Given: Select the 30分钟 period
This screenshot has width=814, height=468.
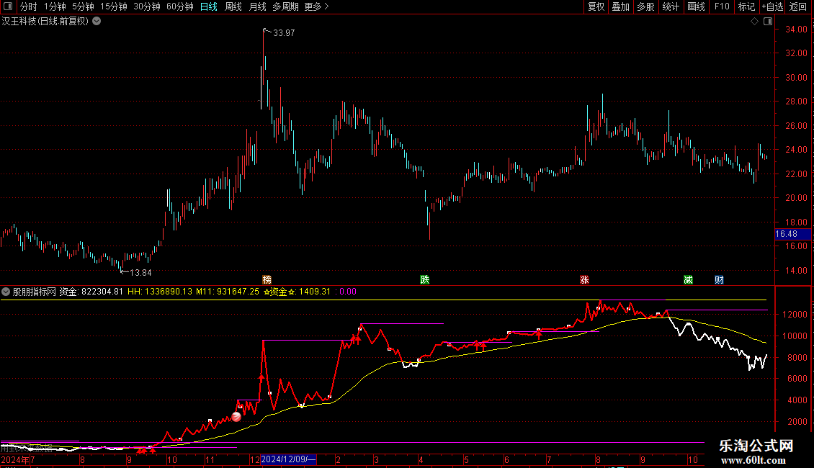Looking at the screenshot, I should coord(146,6).
